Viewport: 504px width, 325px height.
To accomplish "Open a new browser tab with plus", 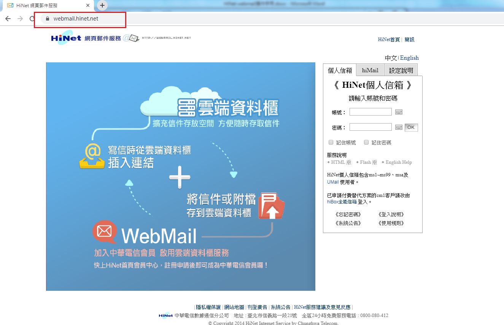I will click(102, 5).
